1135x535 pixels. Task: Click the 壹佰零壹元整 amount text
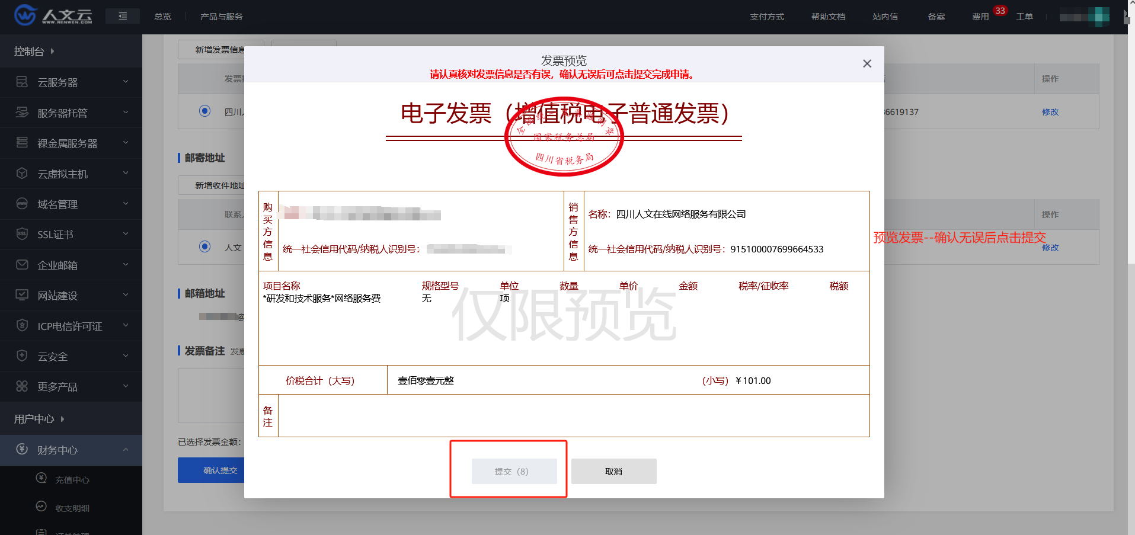click(426, 380)
